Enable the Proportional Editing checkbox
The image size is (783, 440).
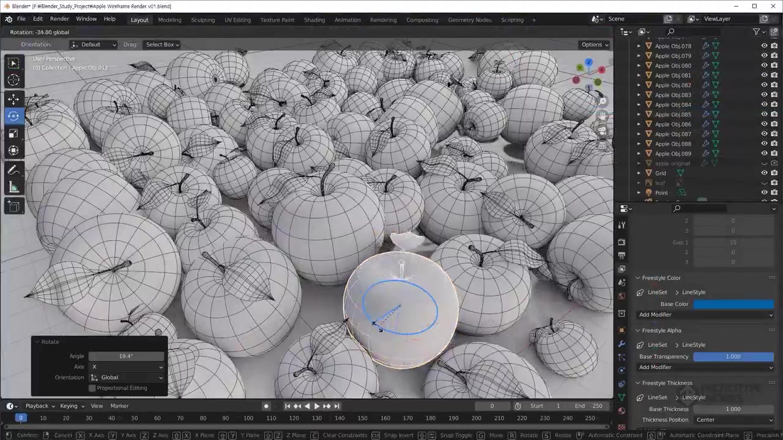tap(92, 388)
